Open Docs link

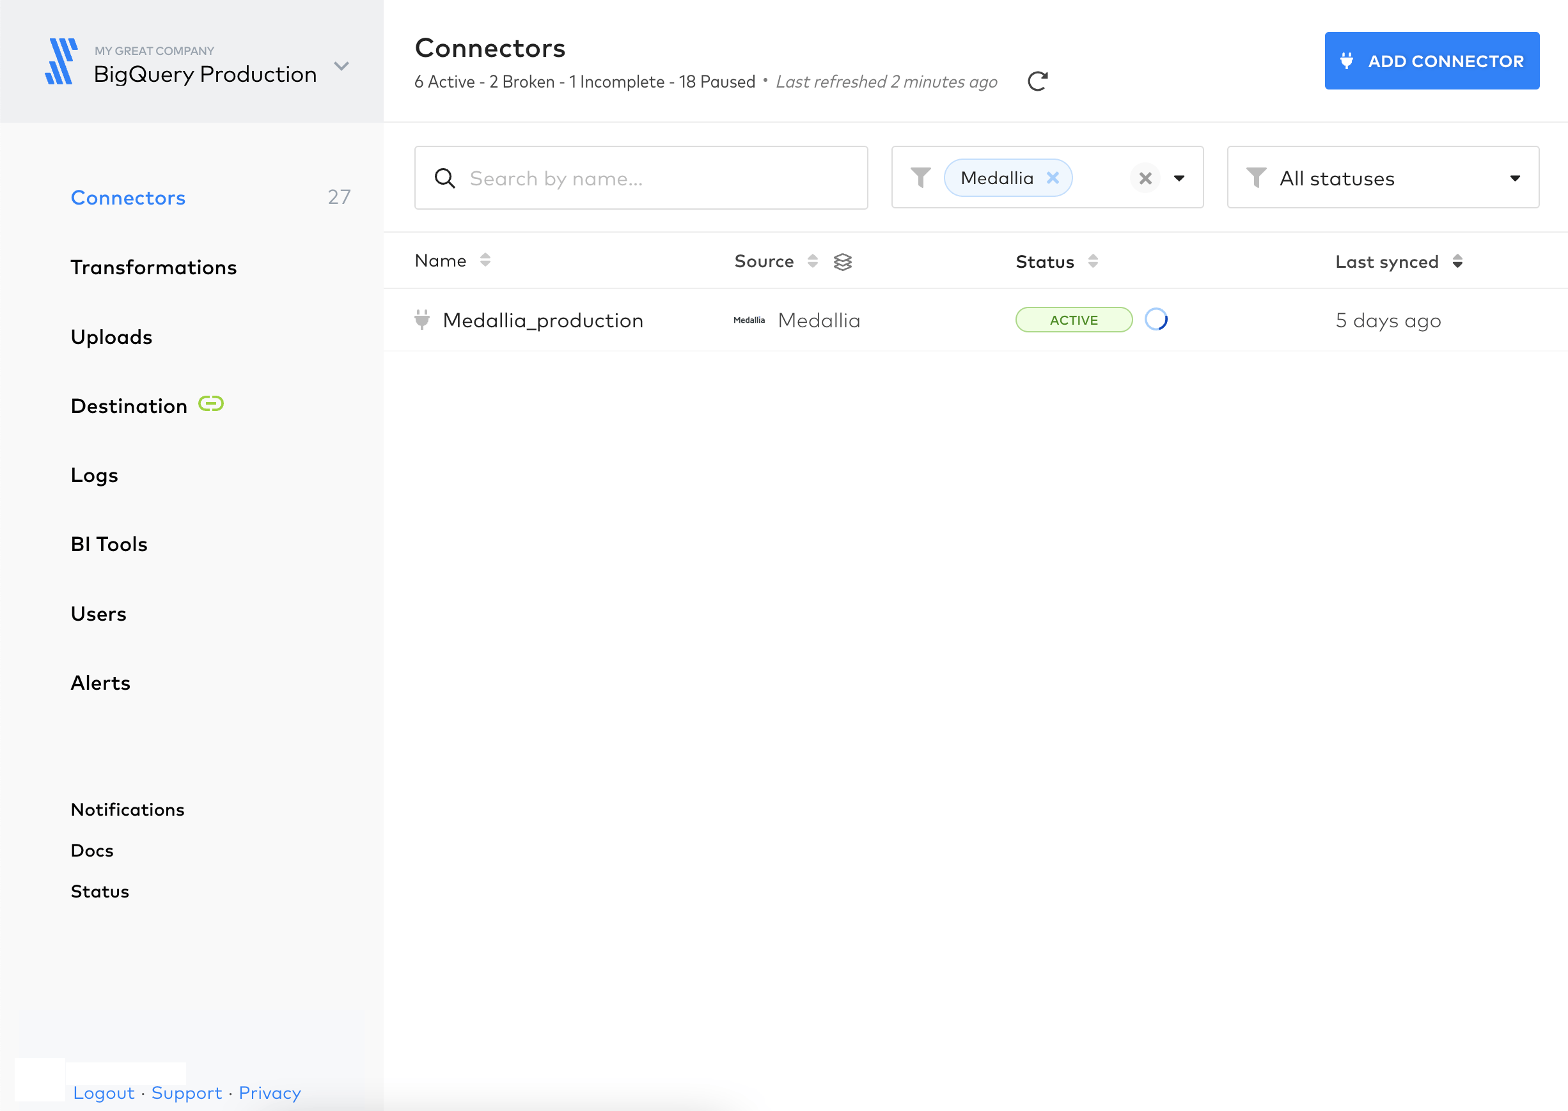click(x=91, y=850)
